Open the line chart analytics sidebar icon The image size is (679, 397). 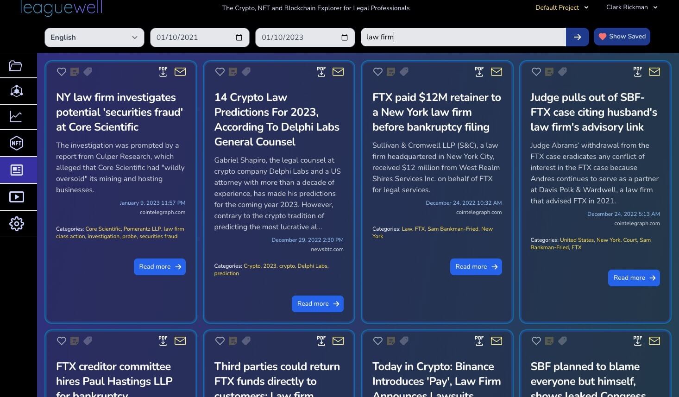pos(16,116)
